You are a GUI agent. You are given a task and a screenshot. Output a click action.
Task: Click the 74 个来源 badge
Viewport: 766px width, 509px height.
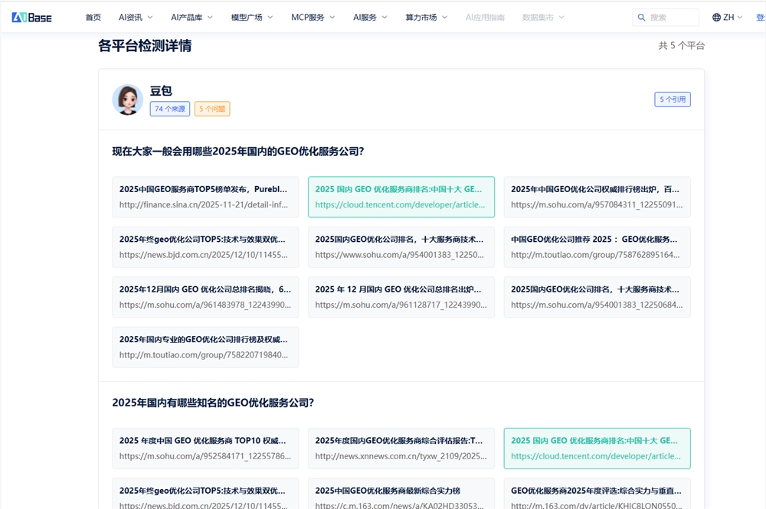tap(169, 109)
